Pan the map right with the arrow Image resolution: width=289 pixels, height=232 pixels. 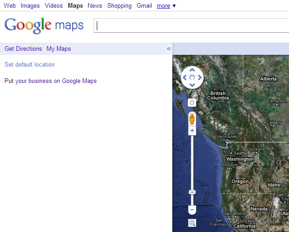coord(200,78)
